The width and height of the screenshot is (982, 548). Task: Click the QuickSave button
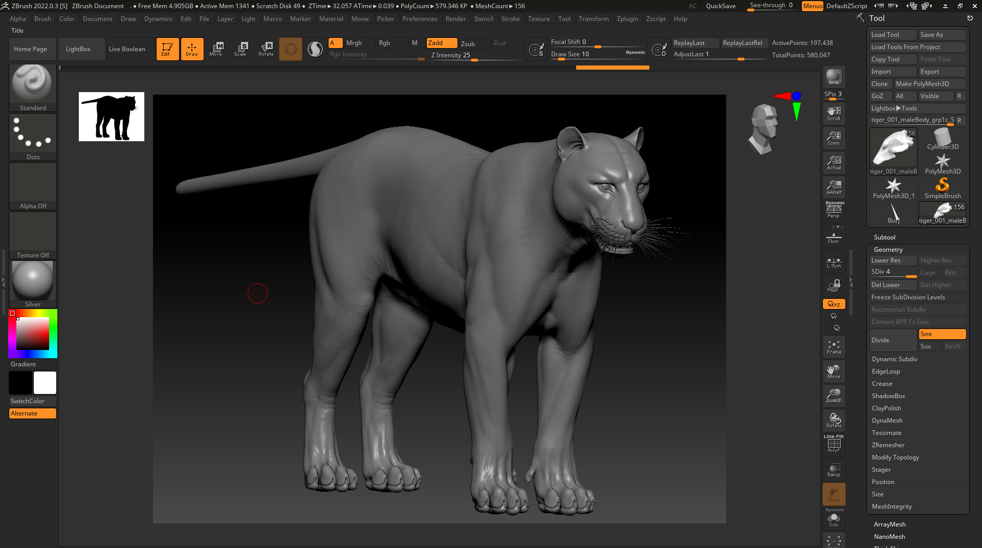(721, 6)
